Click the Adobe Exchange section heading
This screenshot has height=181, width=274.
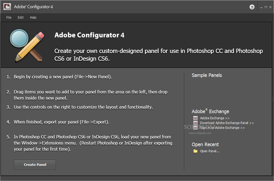pos(210,111)
